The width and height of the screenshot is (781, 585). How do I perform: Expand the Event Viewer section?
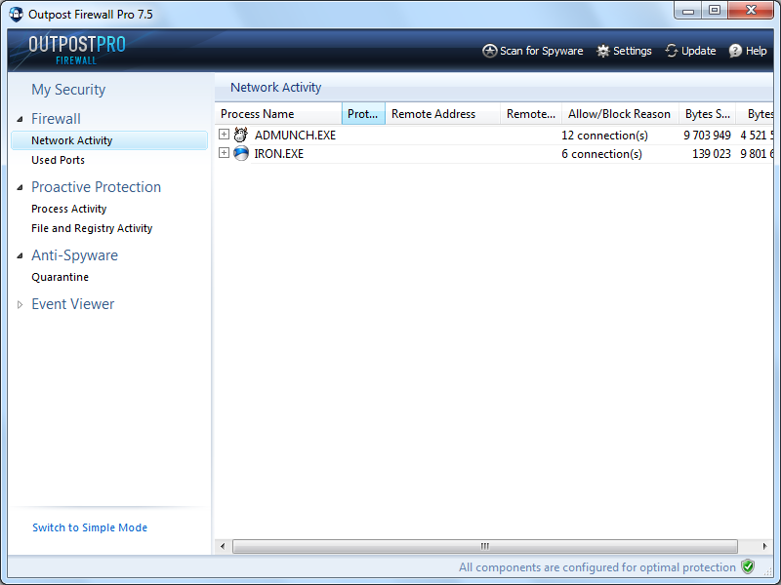[21, 304]
